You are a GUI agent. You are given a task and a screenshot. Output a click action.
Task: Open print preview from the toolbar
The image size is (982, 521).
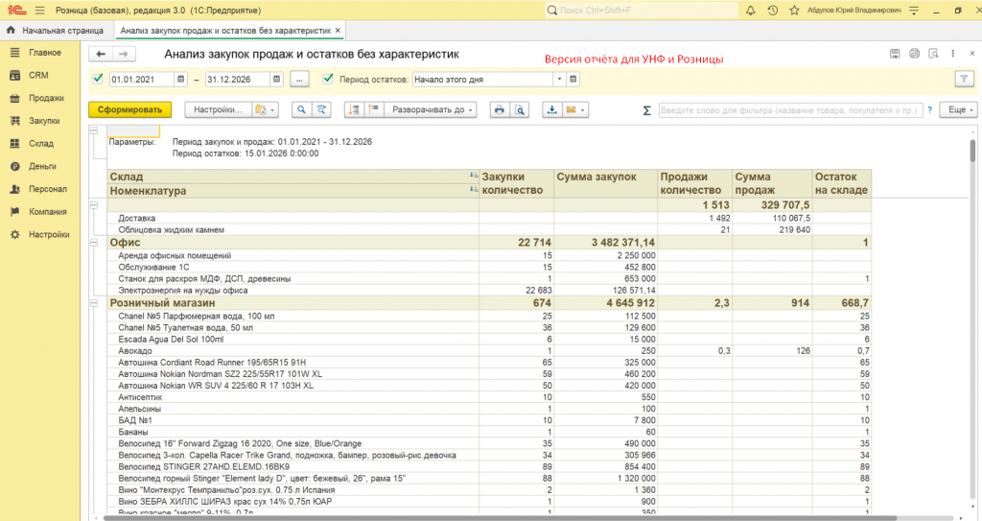click(x=519, y=110)
